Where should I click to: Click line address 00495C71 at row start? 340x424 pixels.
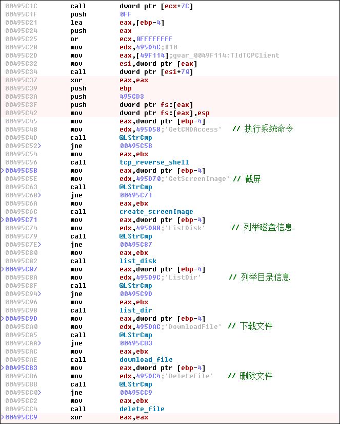tap(22, 220)
